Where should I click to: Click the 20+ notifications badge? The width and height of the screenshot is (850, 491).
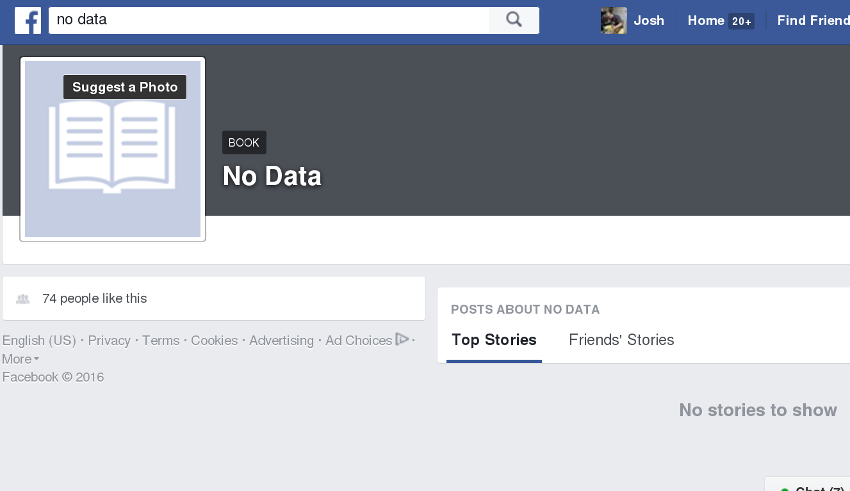pyautogui.click(x=742, y=21)
